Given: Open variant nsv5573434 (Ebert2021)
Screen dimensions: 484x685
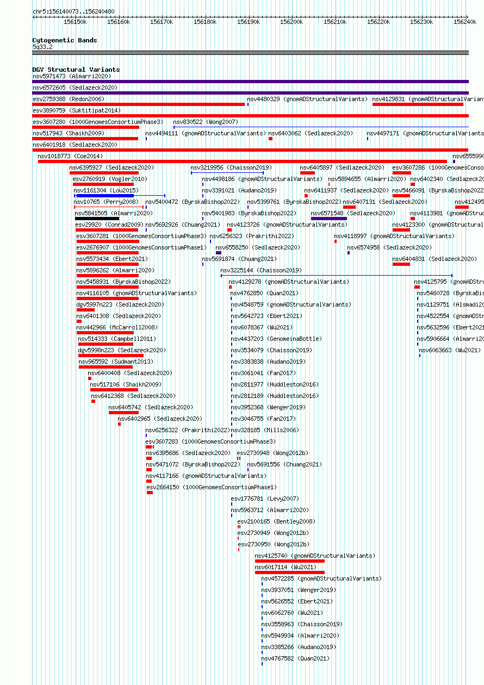Looking at the screenshot, I should (x=113, y=259).
